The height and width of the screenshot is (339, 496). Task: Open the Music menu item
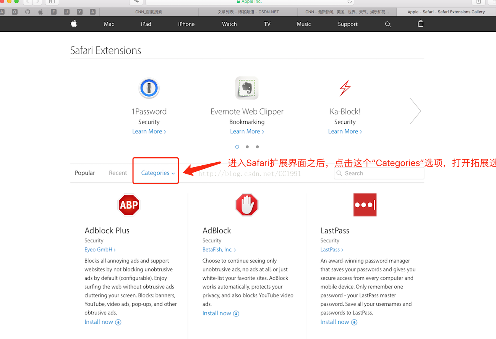304,24
